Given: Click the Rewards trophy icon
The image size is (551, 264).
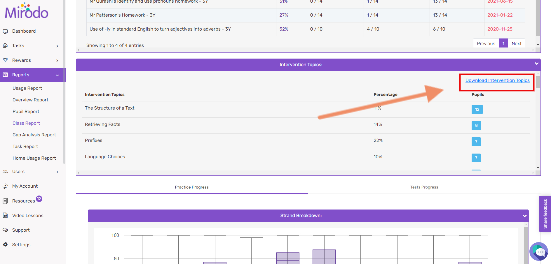Looking at the screenshot, I should [5, 60].
